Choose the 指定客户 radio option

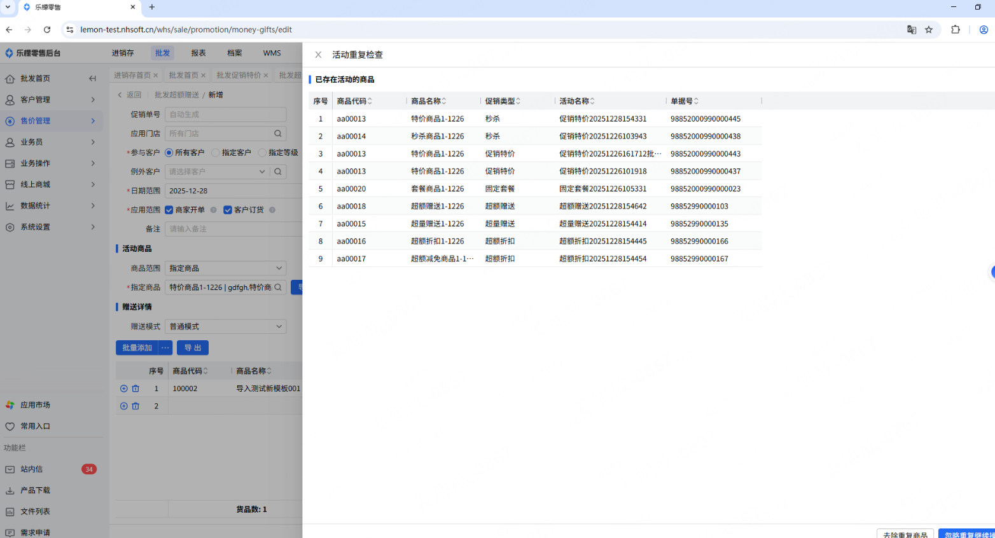pyautogui.click(x=216, y=153)
